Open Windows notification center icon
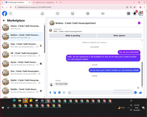 (143, 108)
